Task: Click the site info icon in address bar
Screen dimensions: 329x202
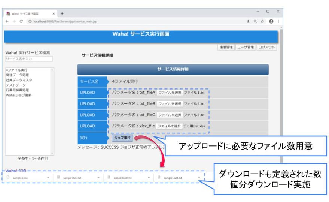Action: pos(30,21)
